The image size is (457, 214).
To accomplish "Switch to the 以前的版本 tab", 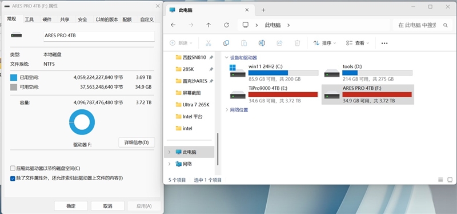I will coord(107,19).
